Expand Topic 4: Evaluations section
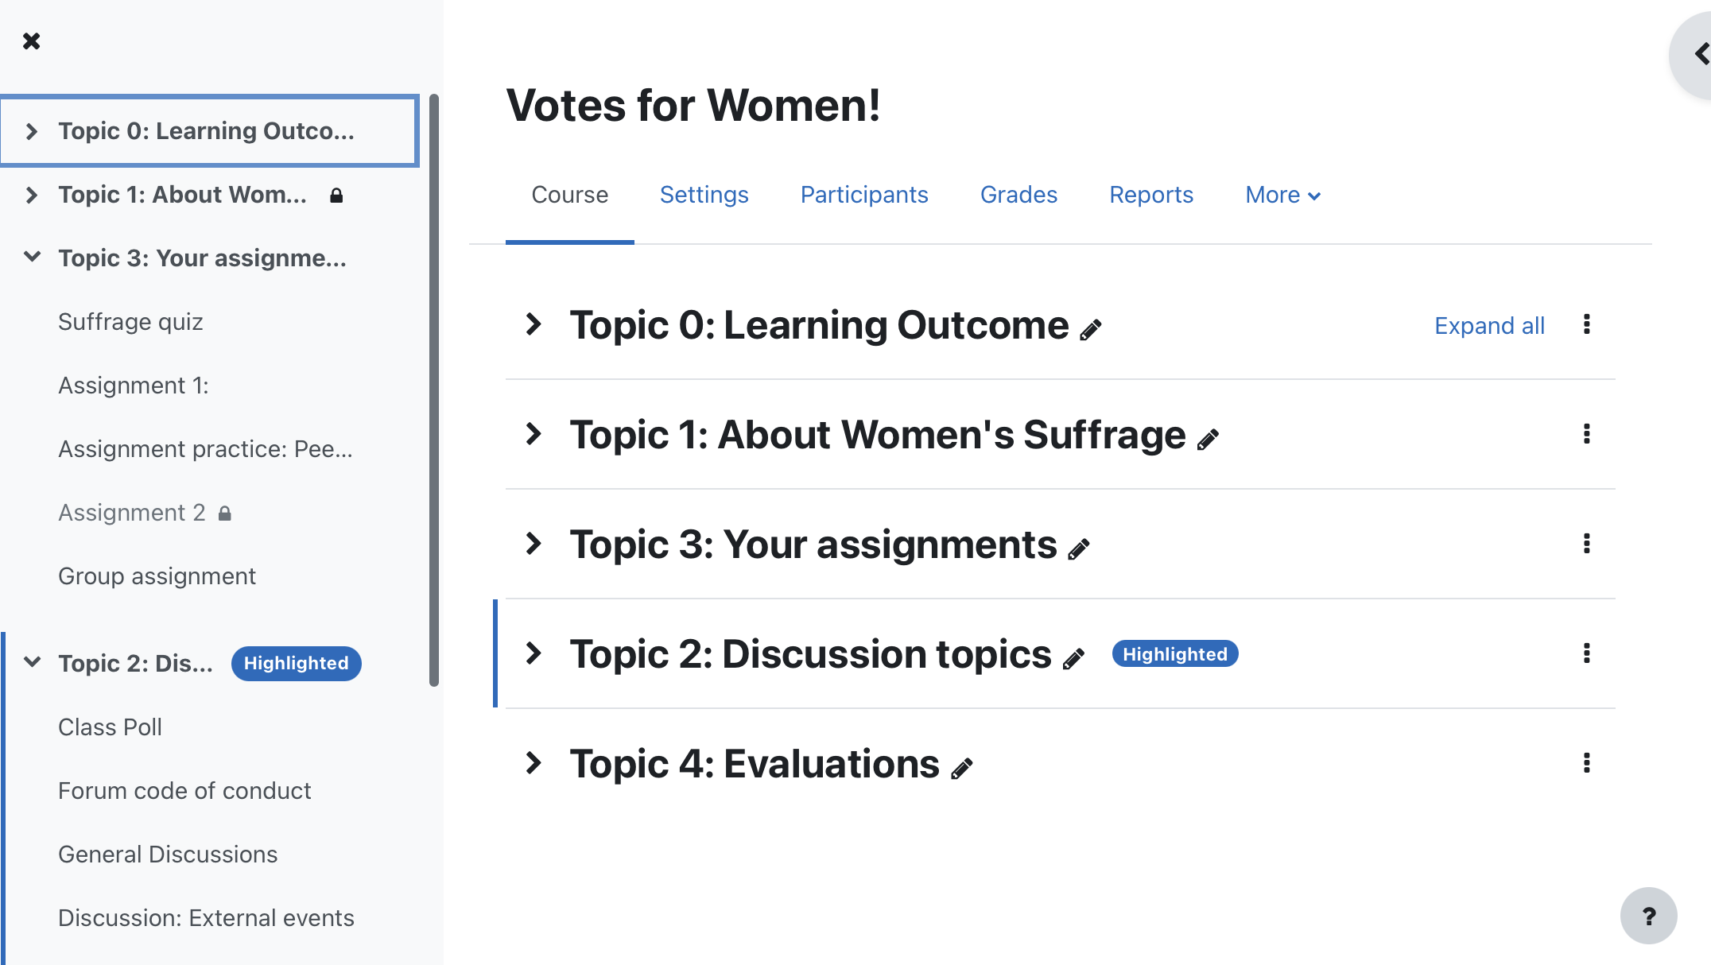 point(533,763)
